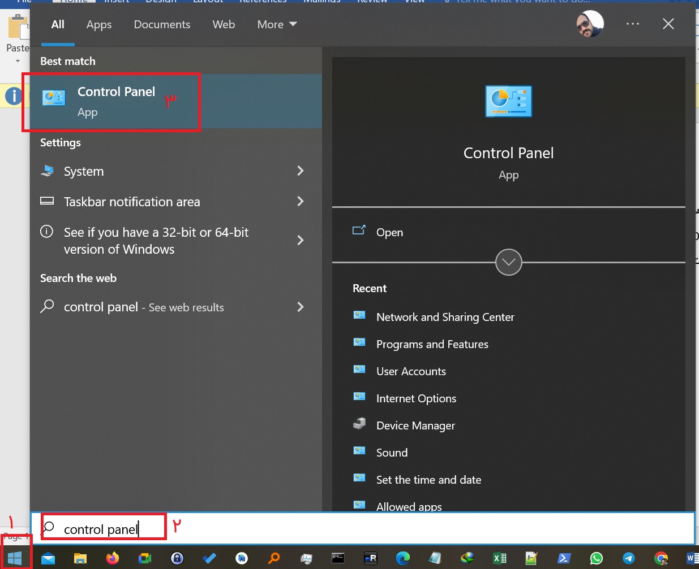Switch to the Apps search tab
699x569 pixels.
(99, 24)
